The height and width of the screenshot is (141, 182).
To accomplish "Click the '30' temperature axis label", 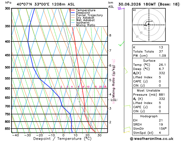I will click(99, 135).
